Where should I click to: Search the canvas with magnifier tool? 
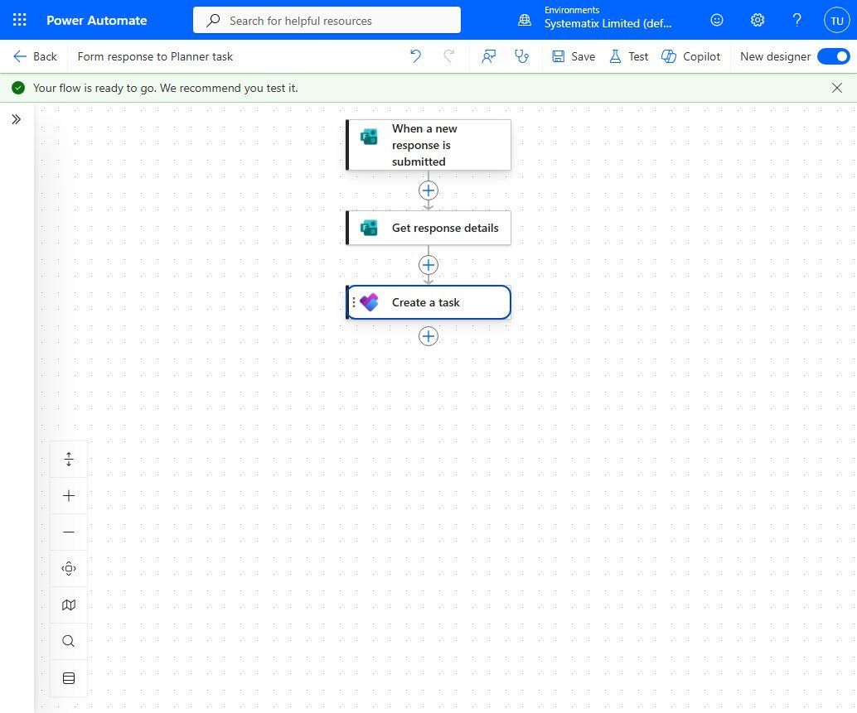click(x=69, y=642)
